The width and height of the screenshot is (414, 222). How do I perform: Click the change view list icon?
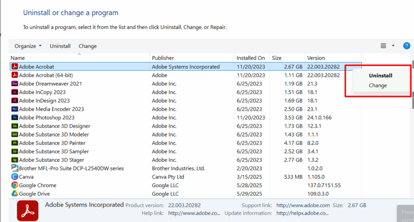(x=383, y=46)
